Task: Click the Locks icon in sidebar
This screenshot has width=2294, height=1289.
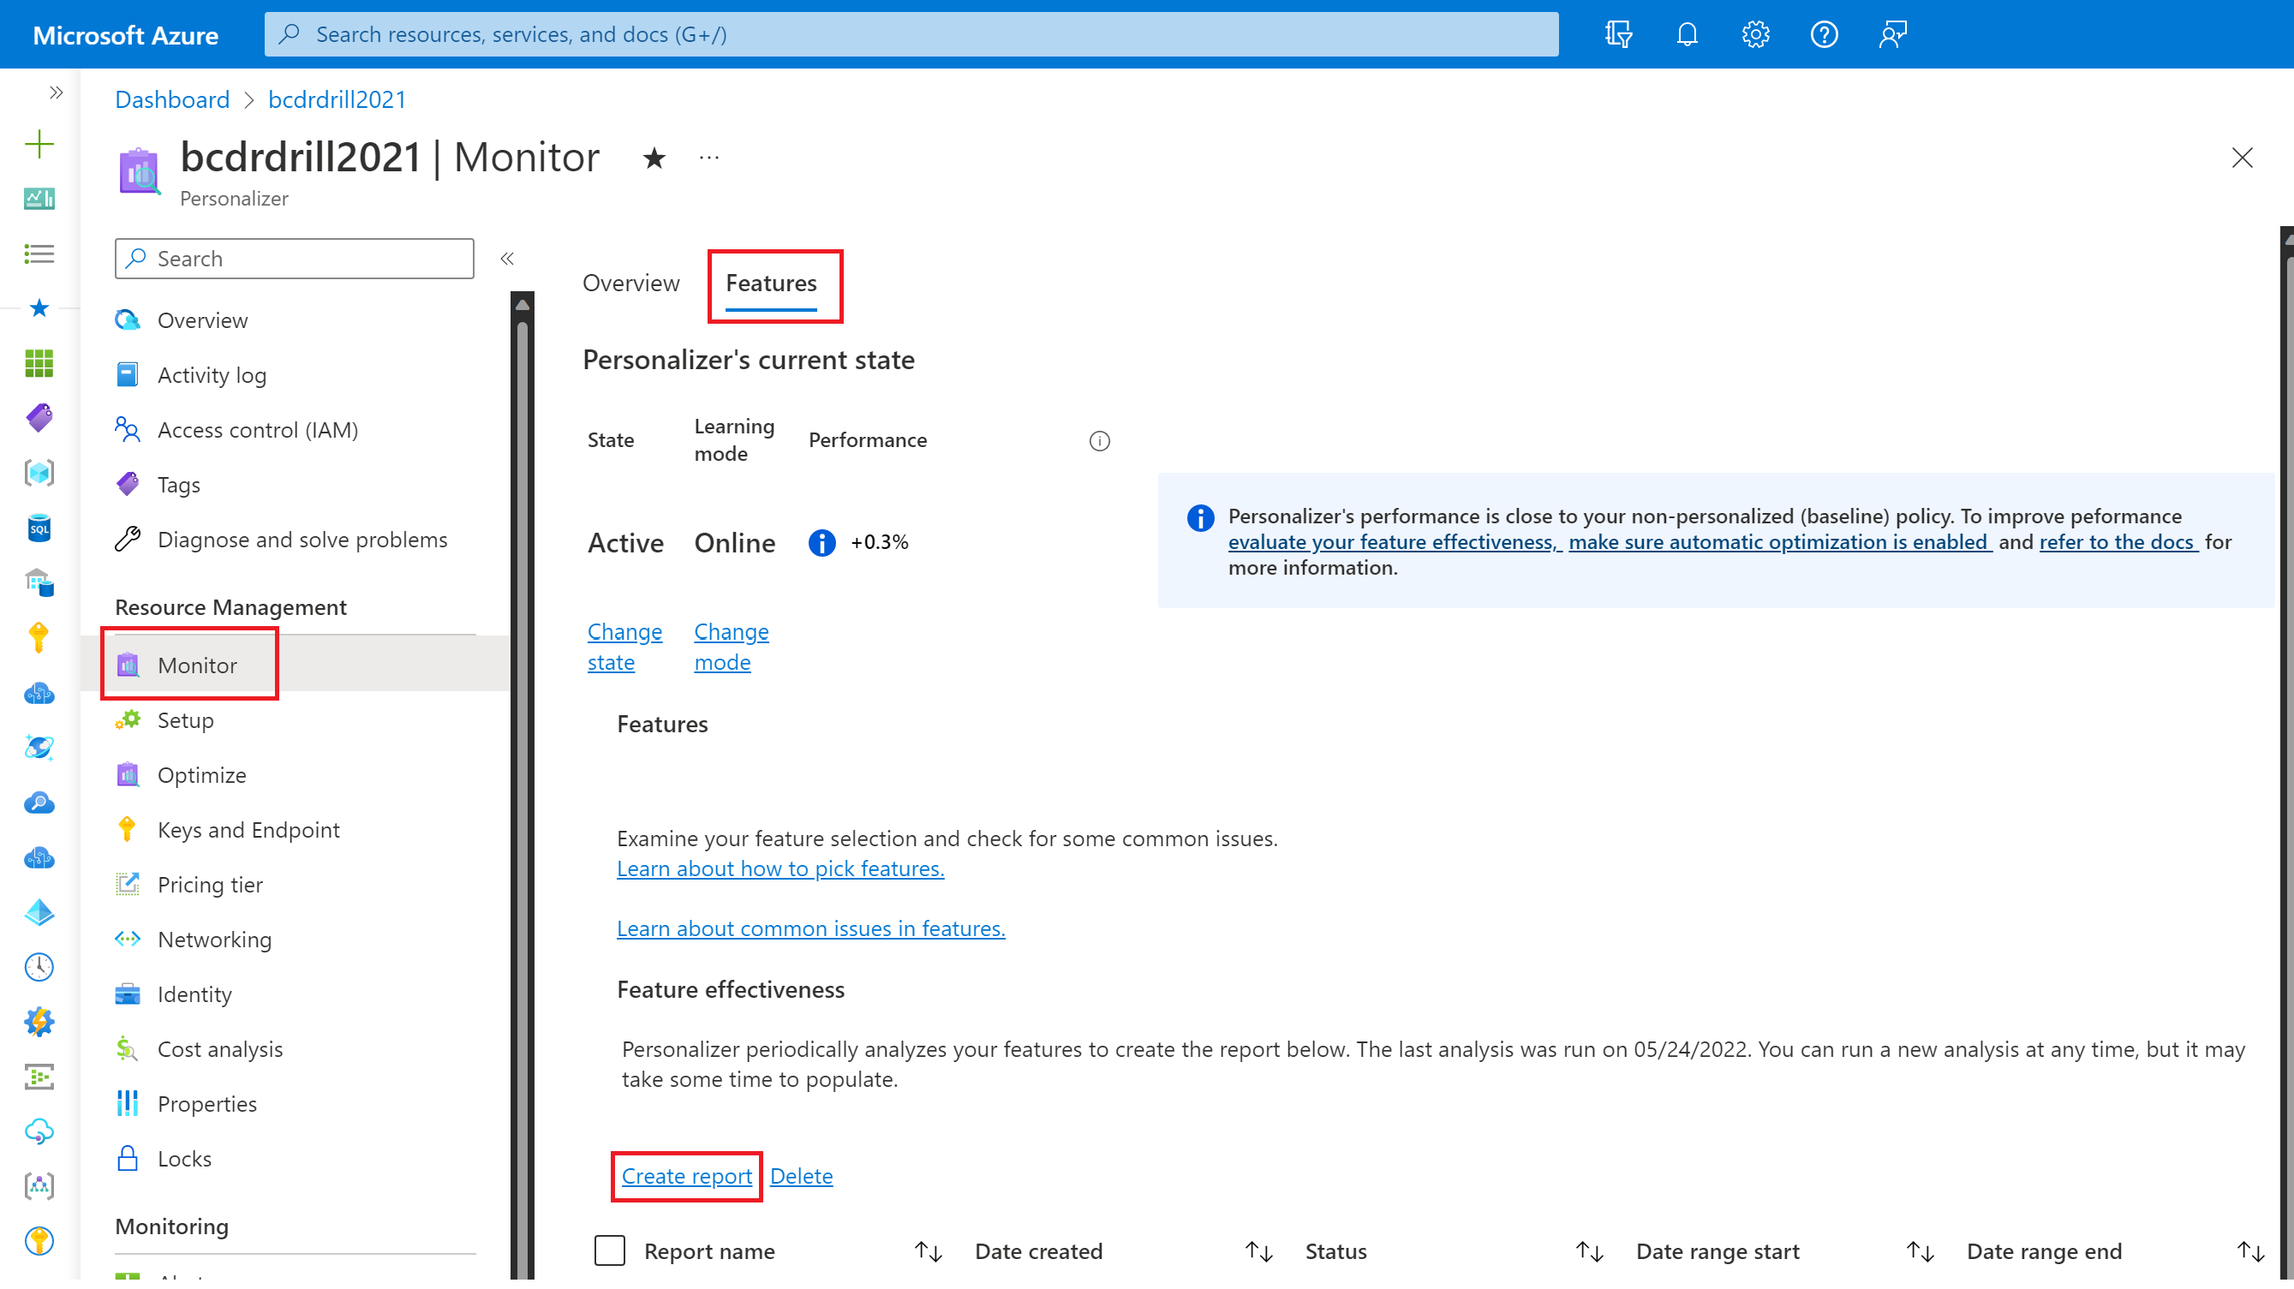Action: [x=129, y=1156]
